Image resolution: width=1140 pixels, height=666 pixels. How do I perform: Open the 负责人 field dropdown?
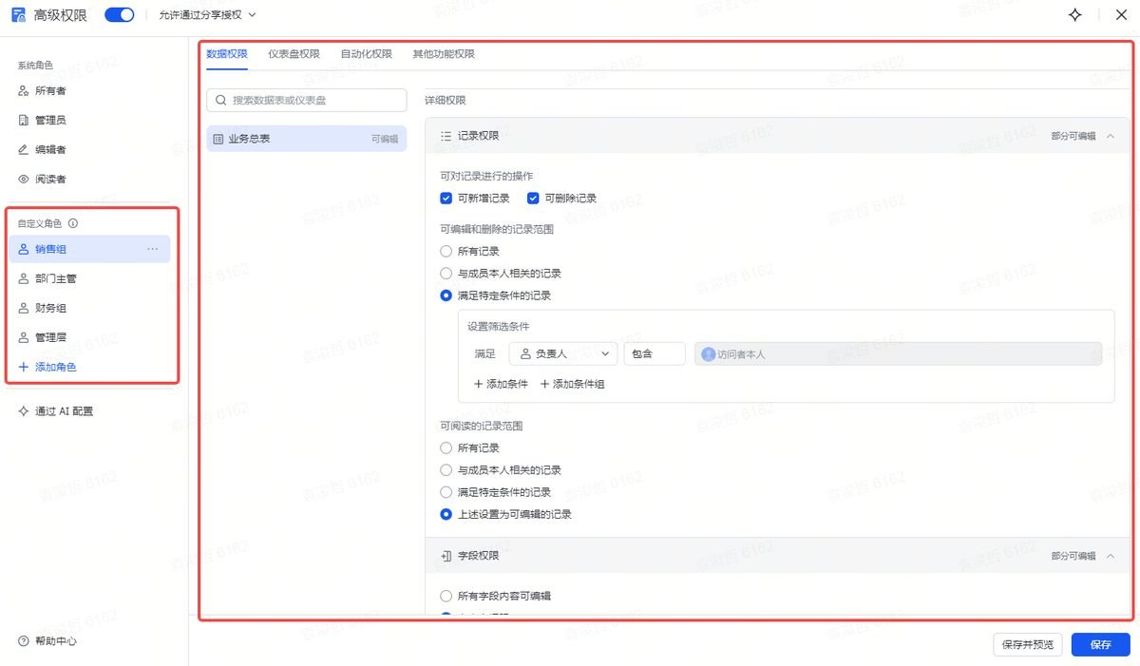tap(563, 353)
